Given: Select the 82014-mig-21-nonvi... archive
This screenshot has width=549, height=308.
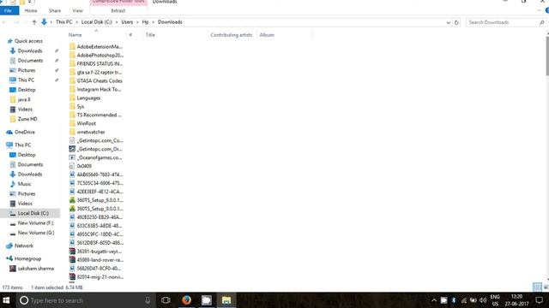Looking at the screenshot, I should pos(100,277).
